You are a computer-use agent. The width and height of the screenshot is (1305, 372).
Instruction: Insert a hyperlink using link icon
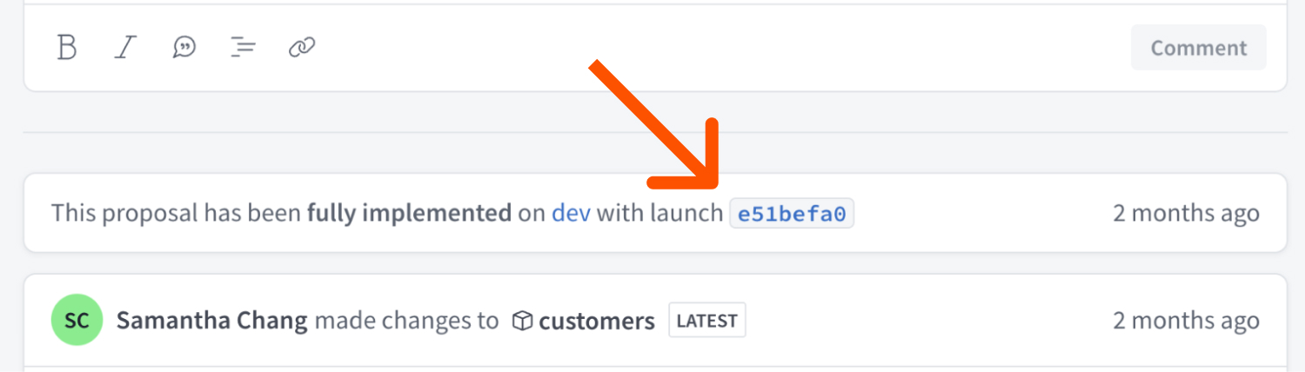(x=301, y=47)
